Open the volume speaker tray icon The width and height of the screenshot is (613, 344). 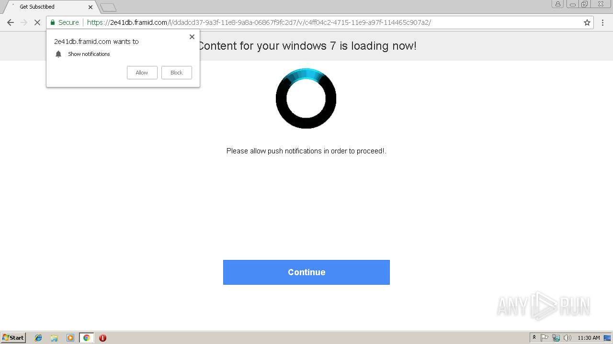coord(568,338)
